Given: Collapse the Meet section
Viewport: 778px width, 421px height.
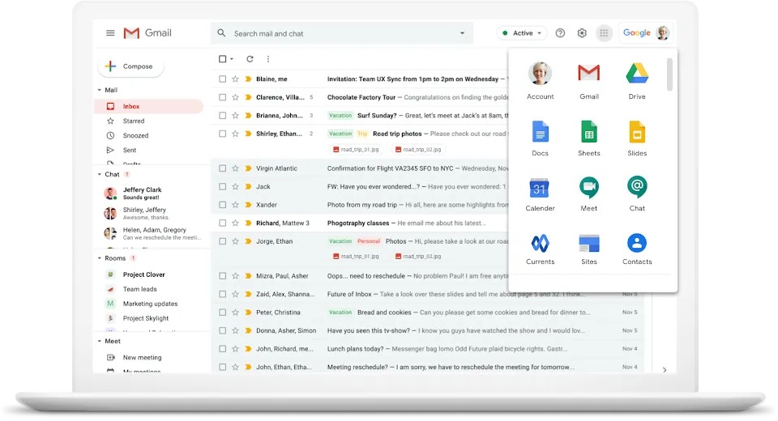Looking at the screenshot, I should (x=100, y=341).
